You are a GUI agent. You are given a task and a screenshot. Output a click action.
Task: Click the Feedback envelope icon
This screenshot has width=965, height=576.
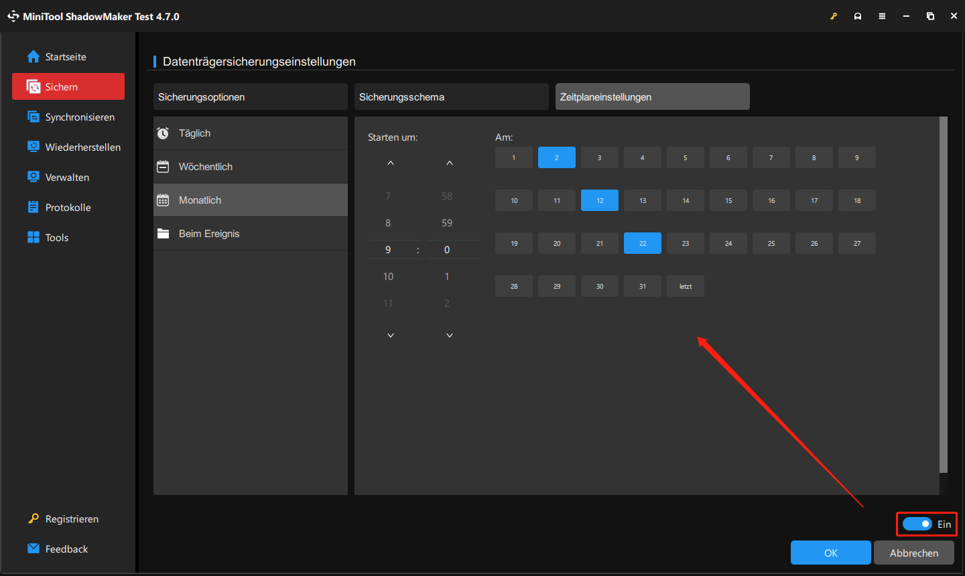click(34, 549)
